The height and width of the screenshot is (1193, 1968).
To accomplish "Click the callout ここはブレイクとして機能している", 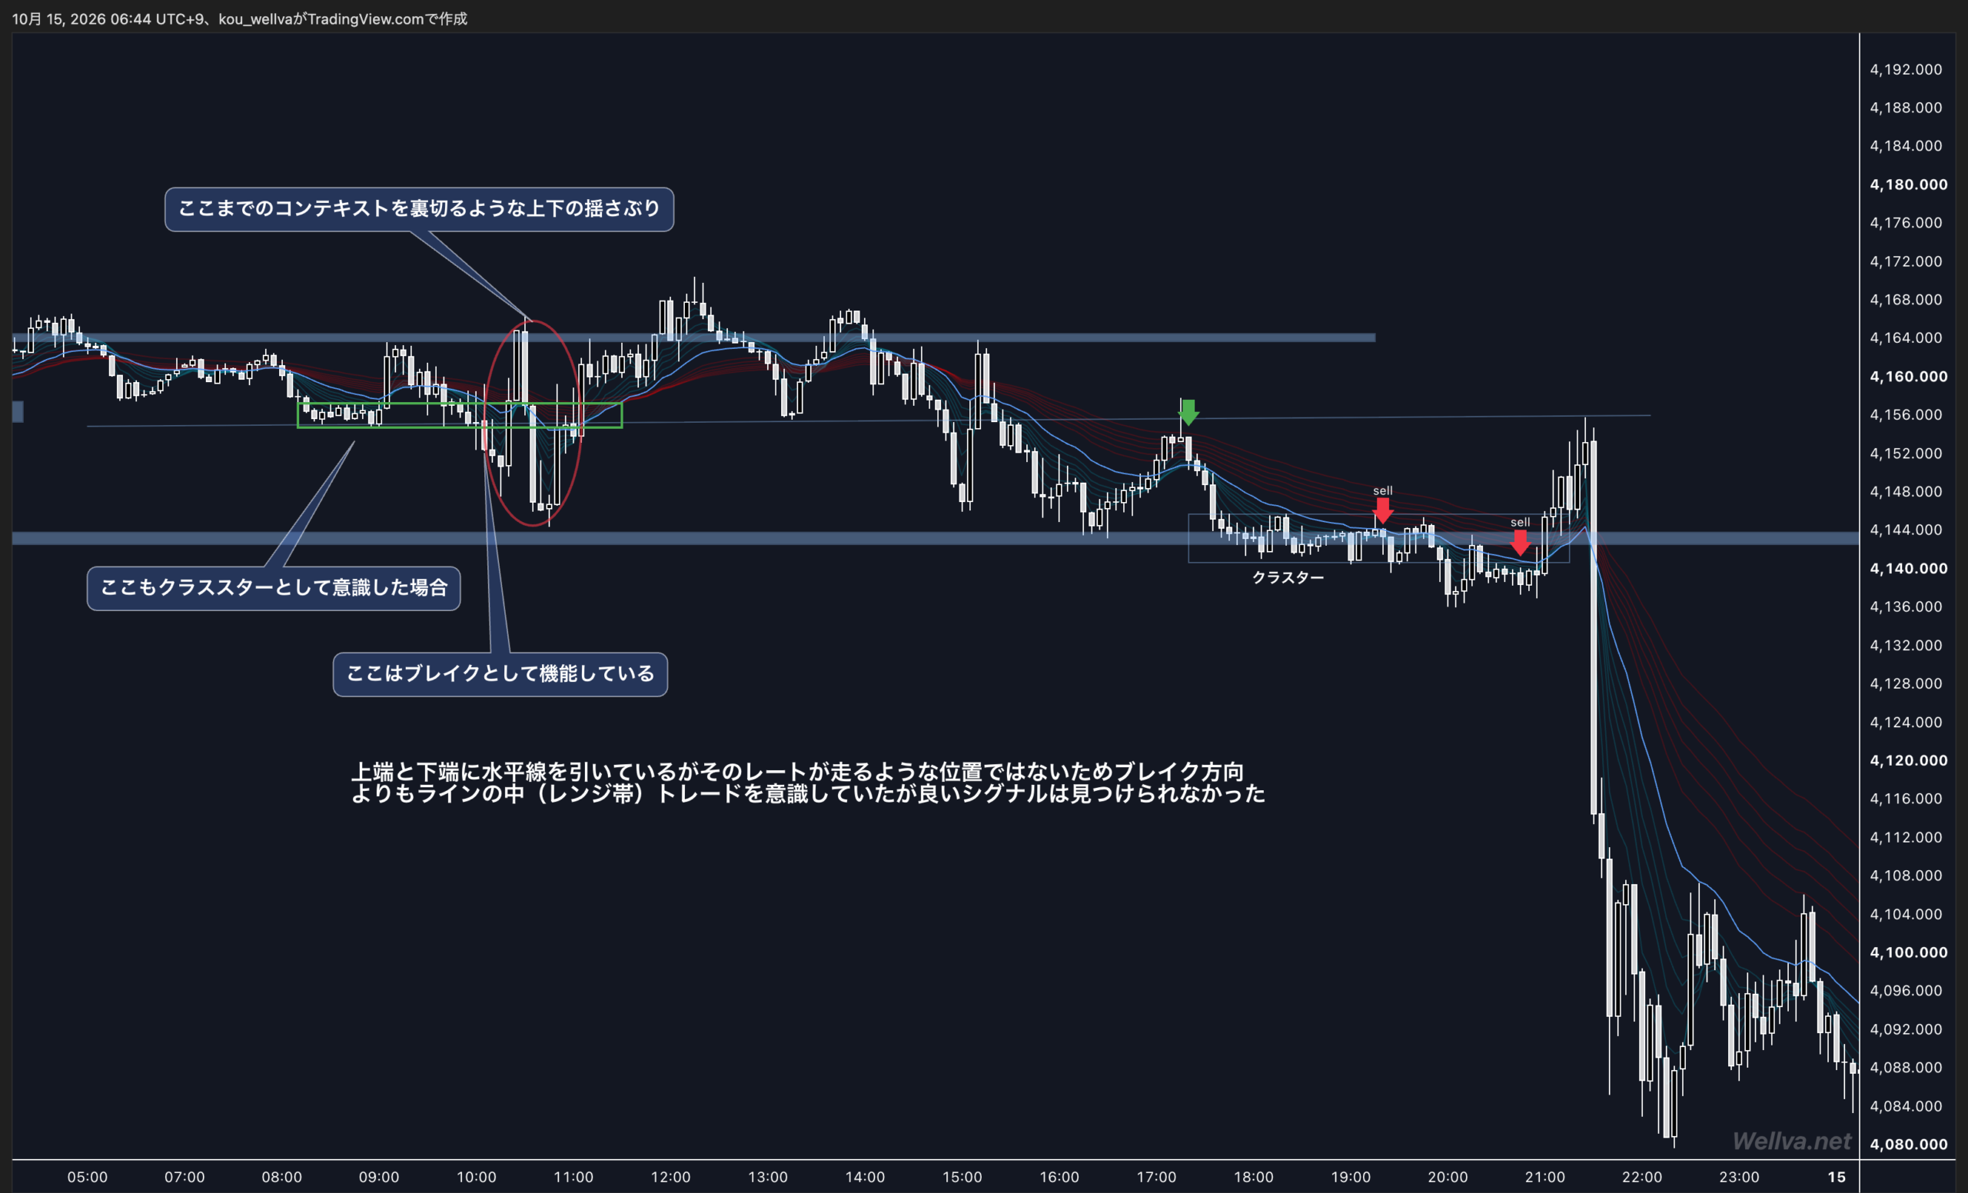I will point(500,675).
